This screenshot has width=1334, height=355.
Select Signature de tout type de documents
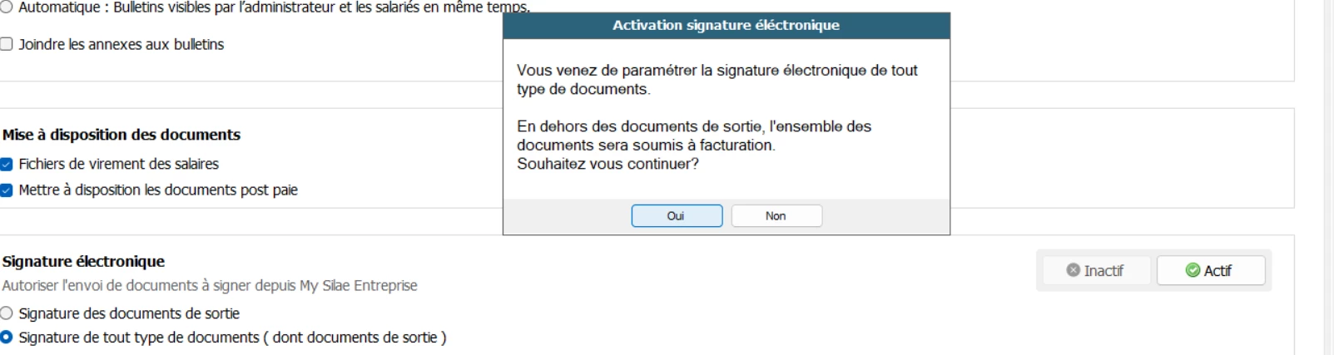click(x=7, y=338)
